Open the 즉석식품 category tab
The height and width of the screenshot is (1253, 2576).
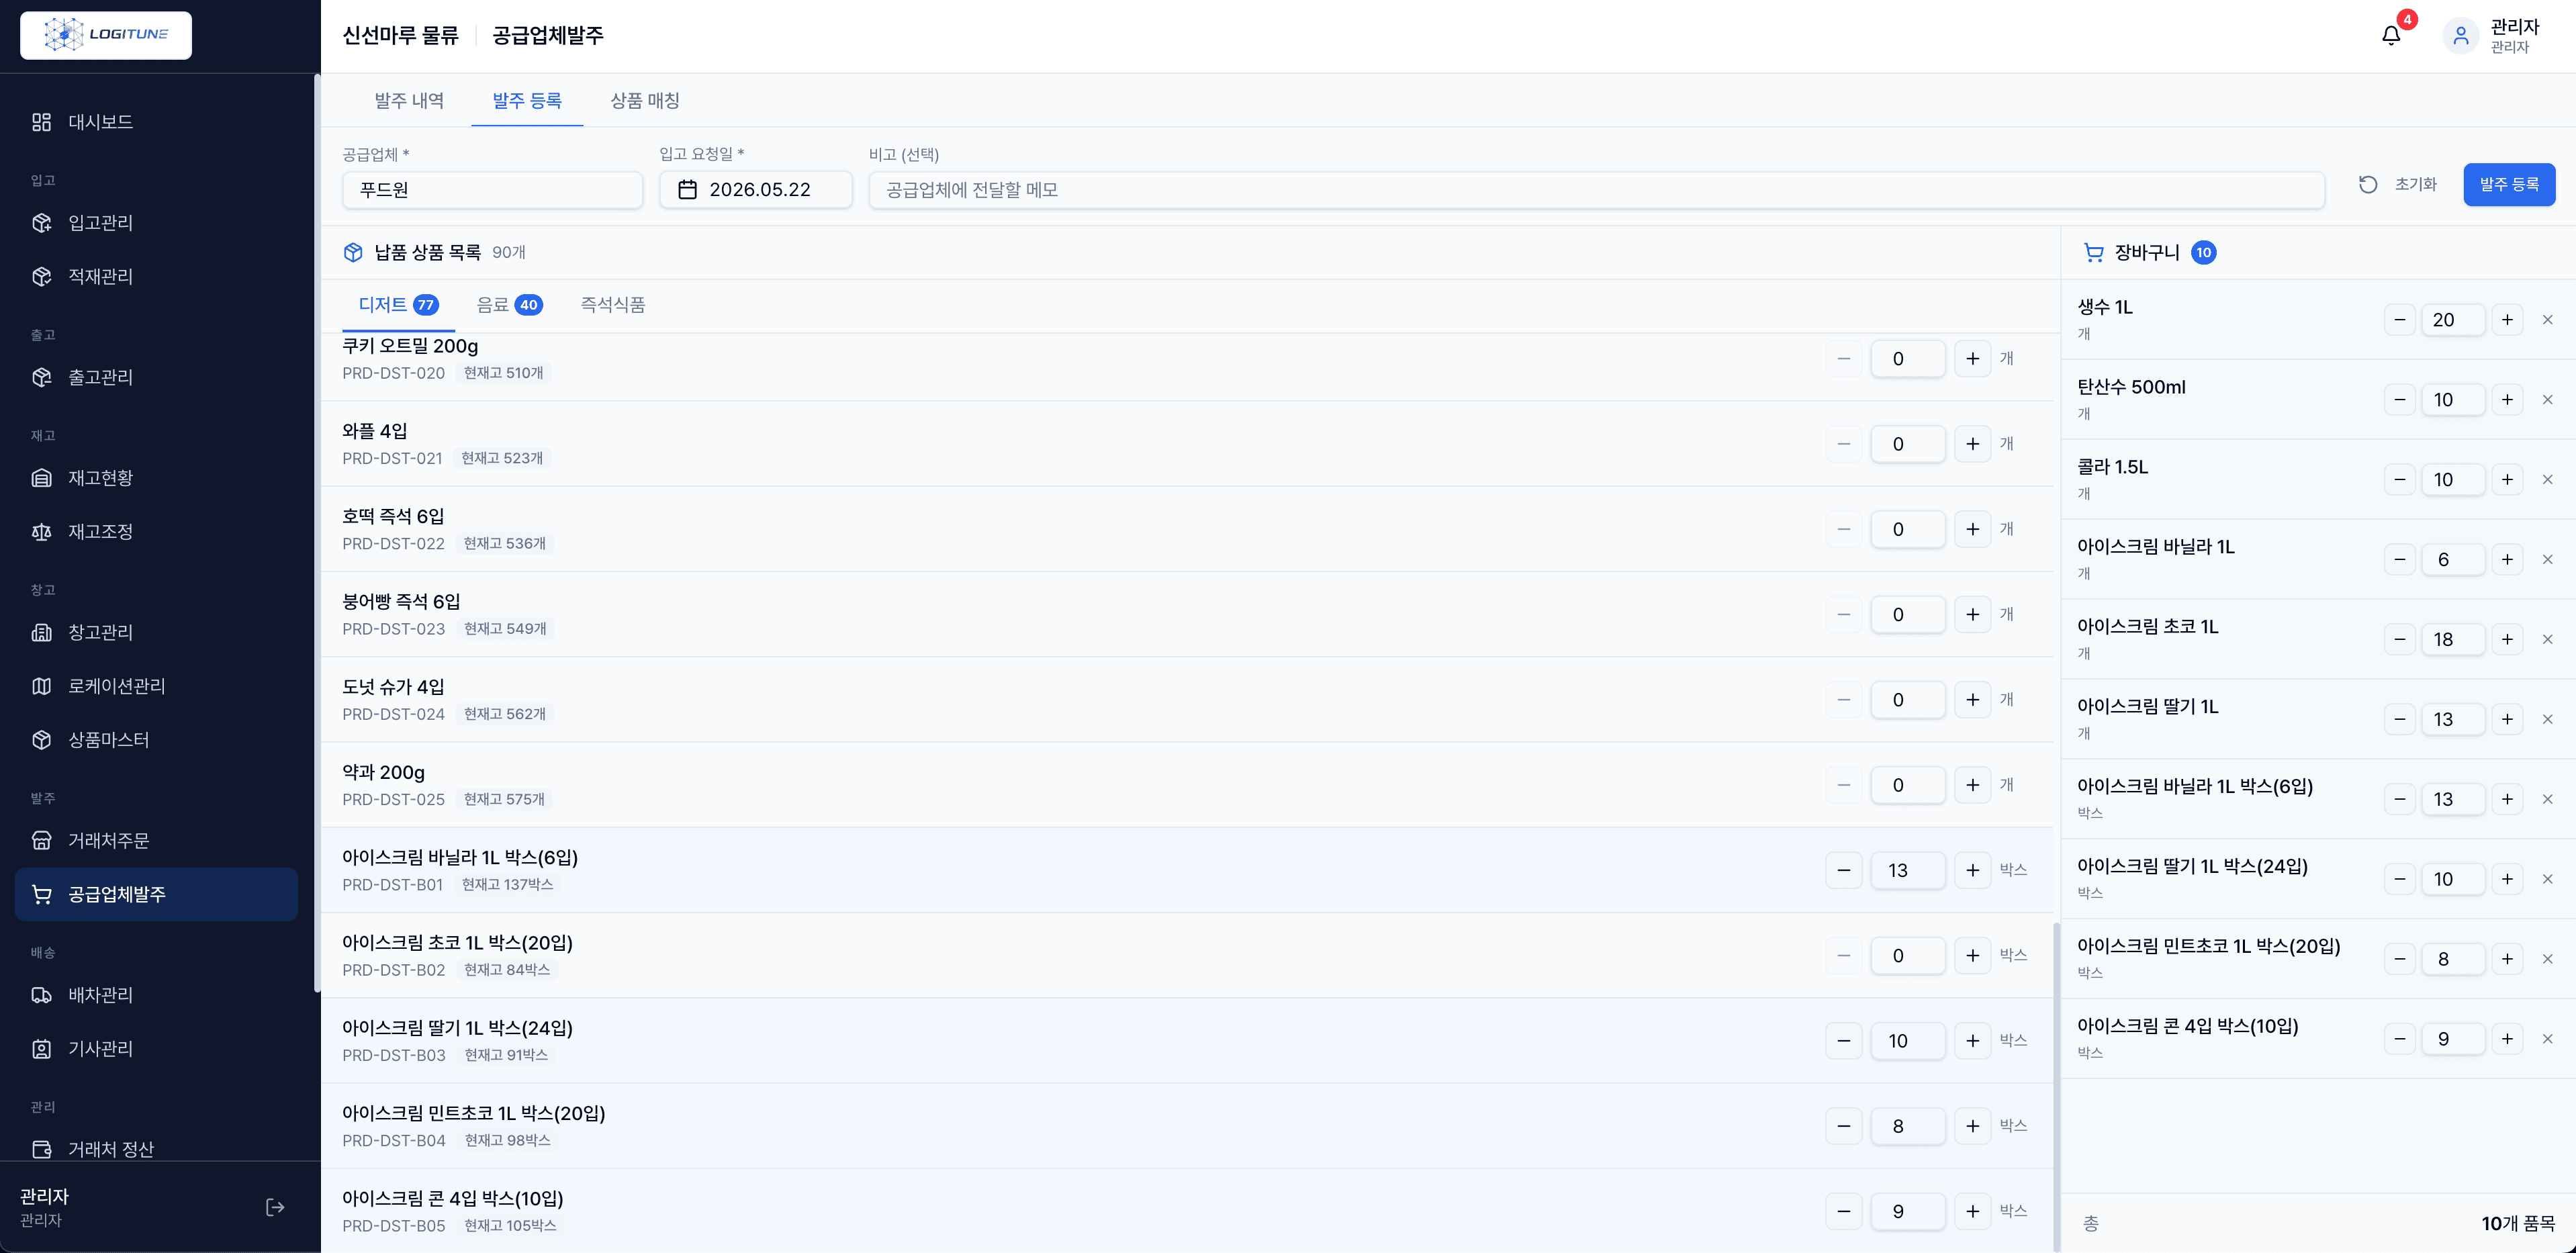tap(613, 305)
